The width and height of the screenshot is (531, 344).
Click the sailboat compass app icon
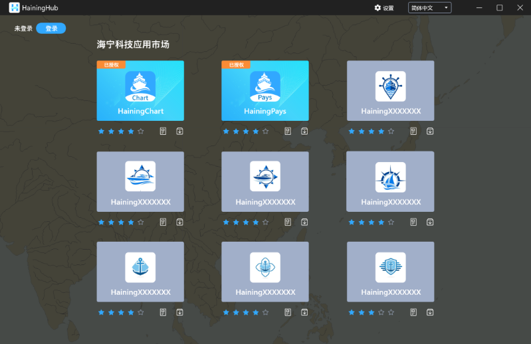(x=391, y=177)
